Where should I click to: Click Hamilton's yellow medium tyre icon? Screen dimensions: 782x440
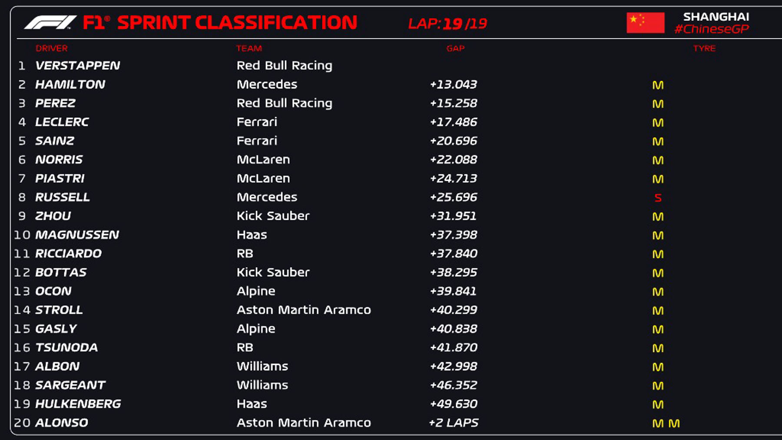point(658,85)
